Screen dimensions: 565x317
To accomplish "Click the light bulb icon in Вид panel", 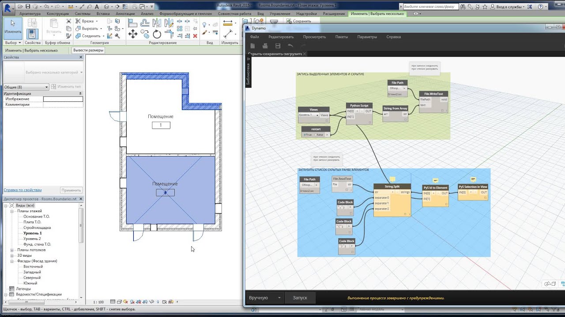I will point(205,25).
